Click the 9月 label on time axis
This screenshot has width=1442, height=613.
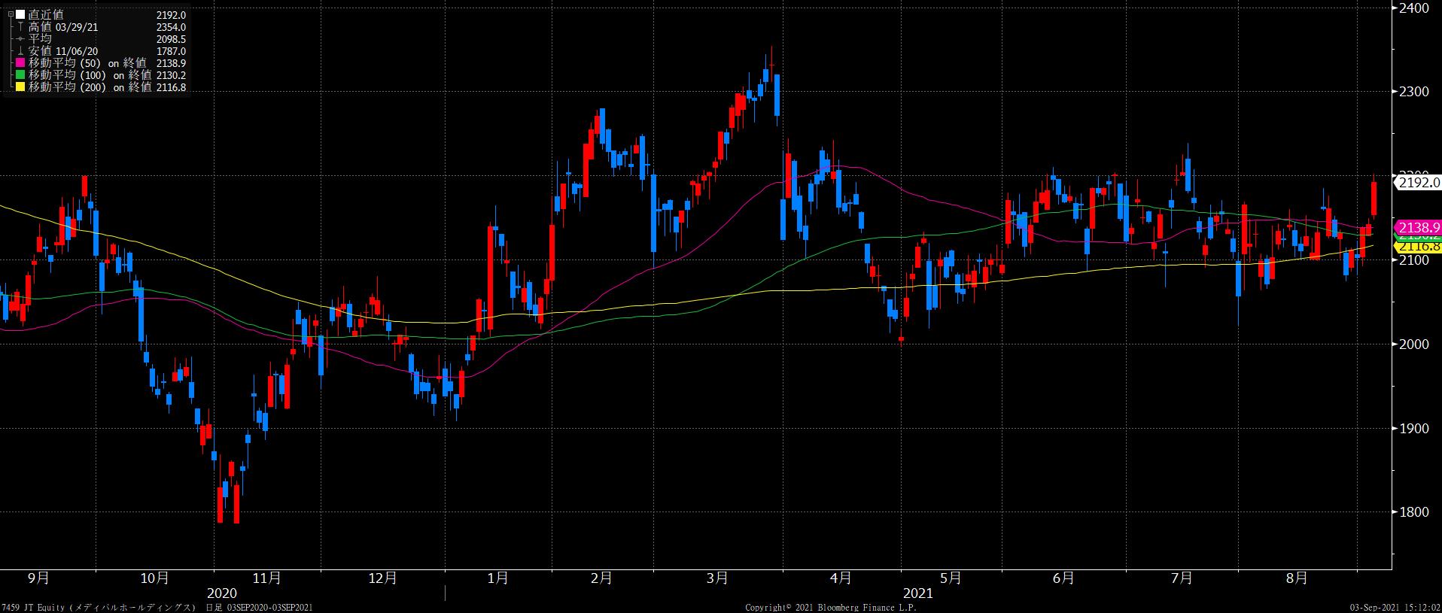pyautogui.click(x=38, y=578)
